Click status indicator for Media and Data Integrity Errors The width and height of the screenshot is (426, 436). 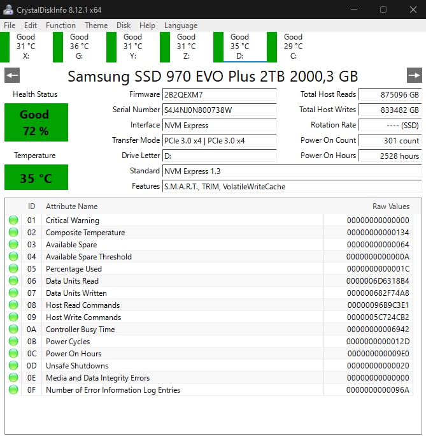pyautogui.click(x=13, y=377)
